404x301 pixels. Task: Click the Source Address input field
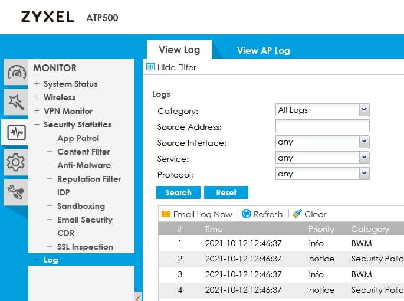point(322,126)
